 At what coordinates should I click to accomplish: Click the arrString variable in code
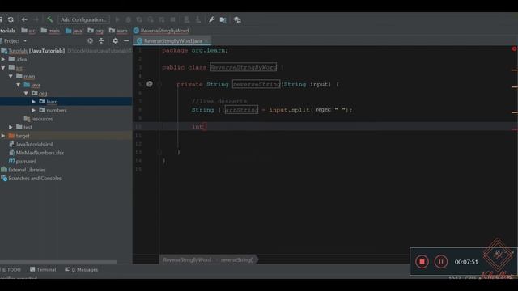click(241, 110)
